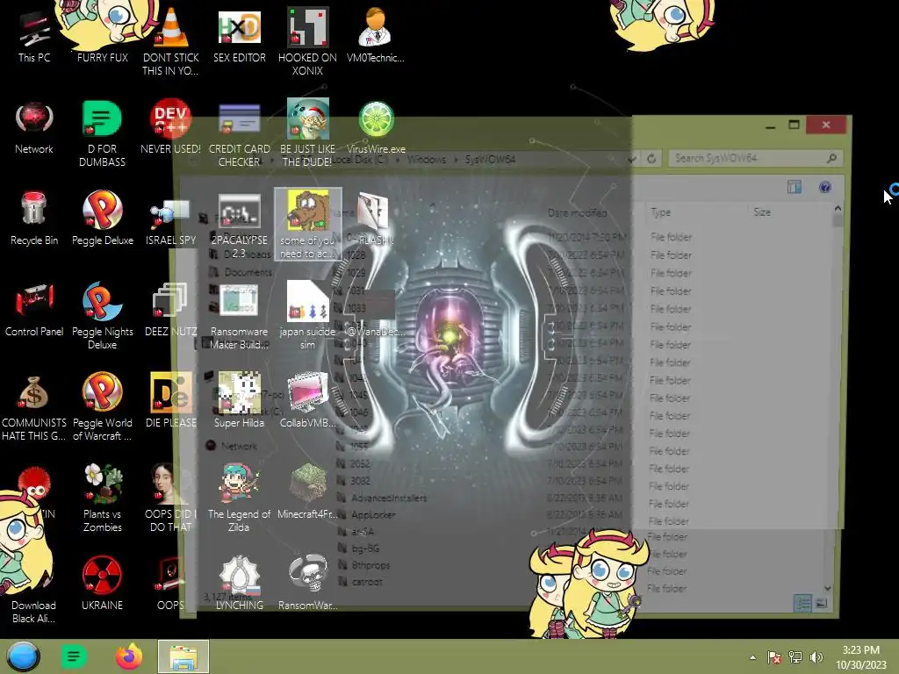Select the RansomWar skull icon
Image resolution: width=899 pixels, height=674 pixels.
pyautogui.click(x=307, y=583)
